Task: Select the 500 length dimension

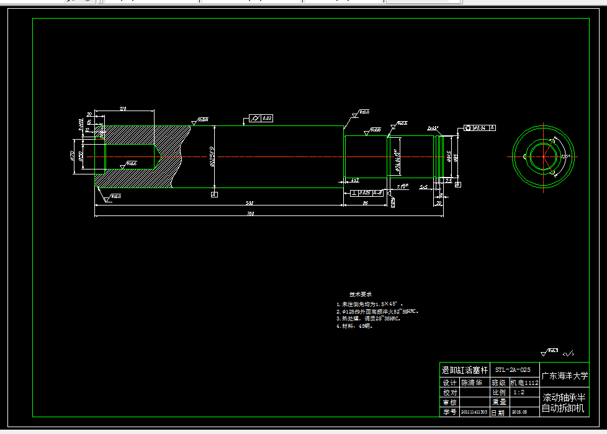Action: [x=250, y=203]
